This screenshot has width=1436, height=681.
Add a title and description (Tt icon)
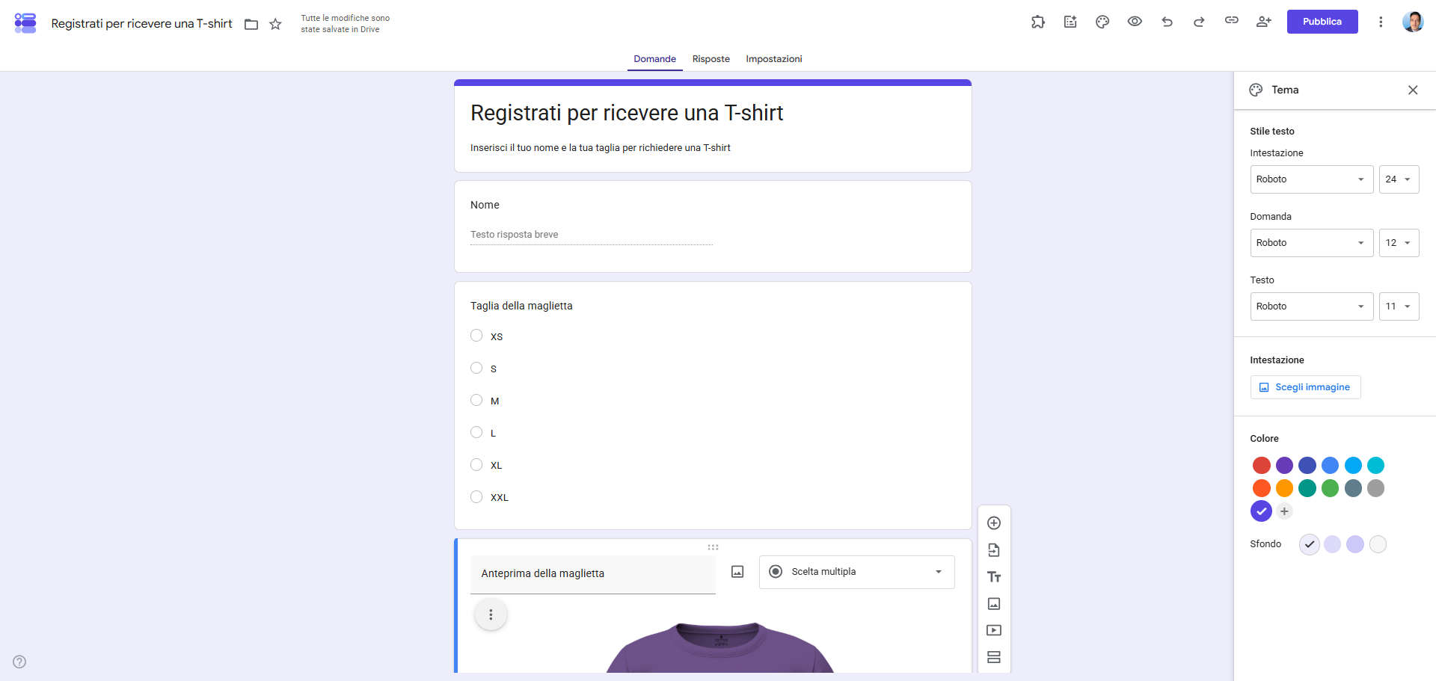(994, 577)
